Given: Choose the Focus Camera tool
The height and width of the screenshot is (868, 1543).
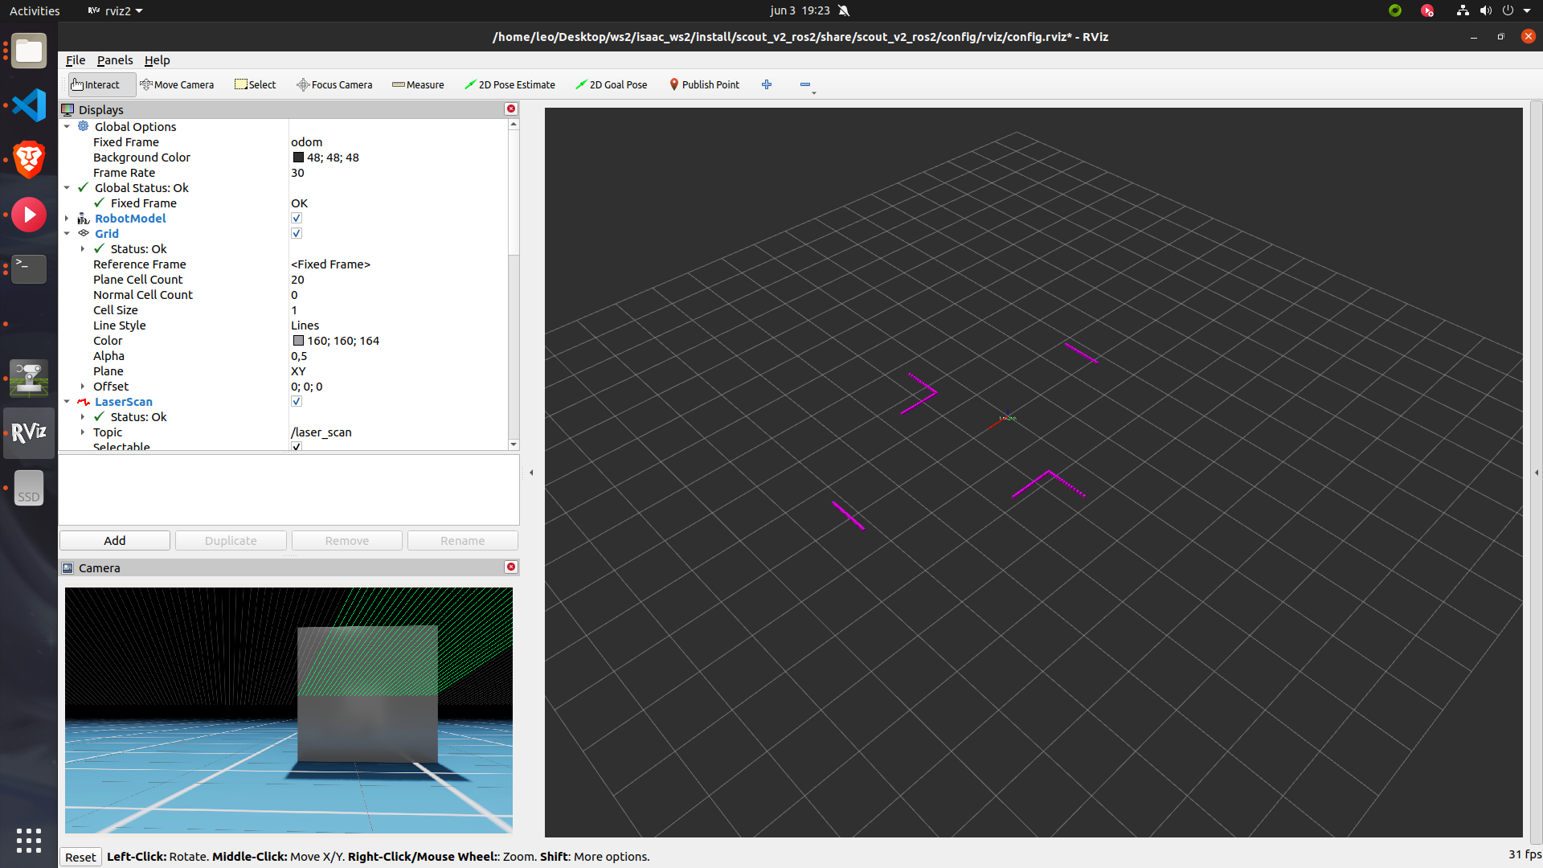Looking at the screenshot, I should [334, 84].
